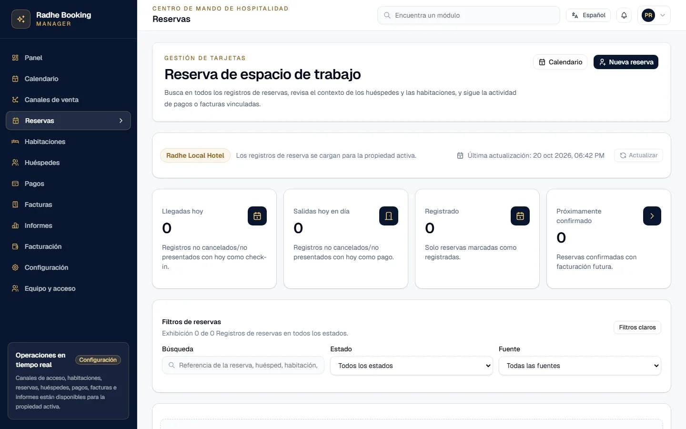The width and height of the screenshot is (686, 429).
Task: Open the notifications bell icon
Action: [x=624, y=15]
